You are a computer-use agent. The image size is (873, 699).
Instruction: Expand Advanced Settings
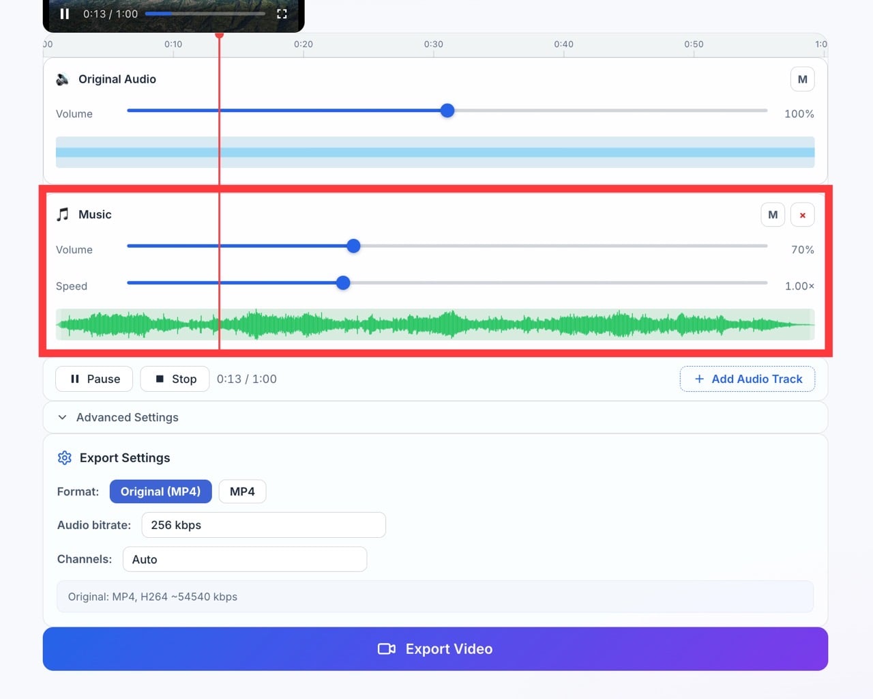435,417
